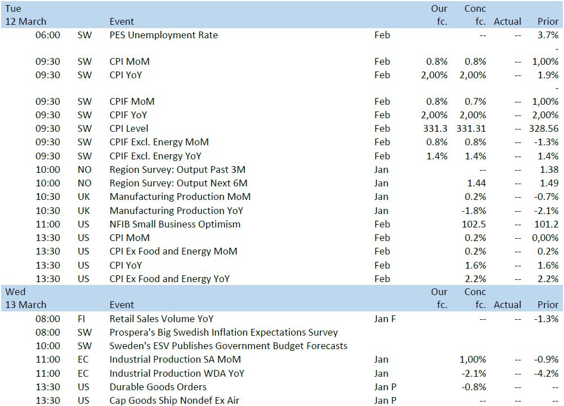The width and height of the screenshot is (564, 406).
Task: Select Cap Goods Ship Nondef Ex Air
Action: pos(175,400)
